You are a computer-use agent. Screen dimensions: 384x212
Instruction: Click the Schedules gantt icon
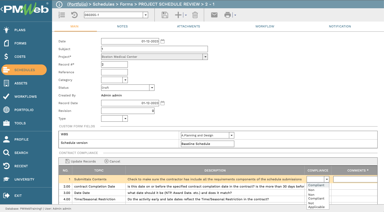point(6,70)
